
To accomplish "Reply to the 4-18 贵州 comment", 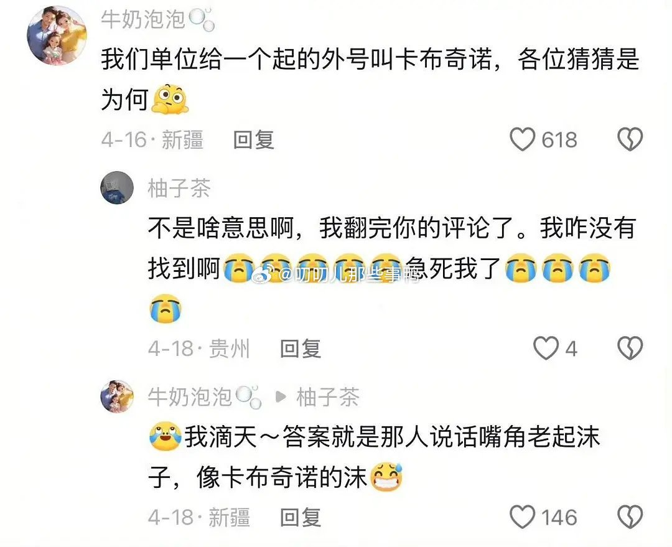I will 301,348.
